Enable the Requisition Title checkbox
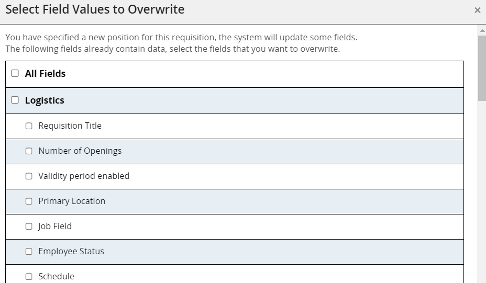The height and width of the screenshot is (283, 486). coord(29,126)
